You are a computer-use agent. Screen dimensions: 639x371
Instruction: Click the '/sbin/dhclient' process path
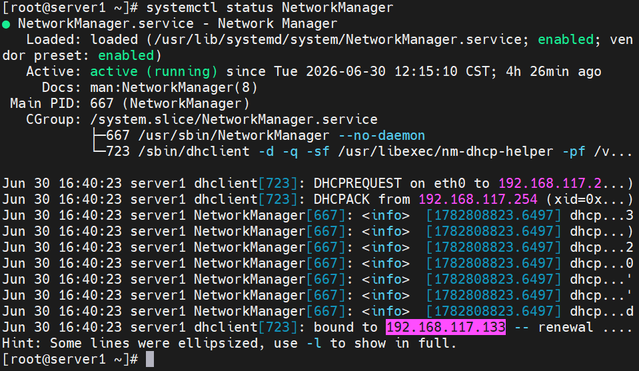coord(194,151)
